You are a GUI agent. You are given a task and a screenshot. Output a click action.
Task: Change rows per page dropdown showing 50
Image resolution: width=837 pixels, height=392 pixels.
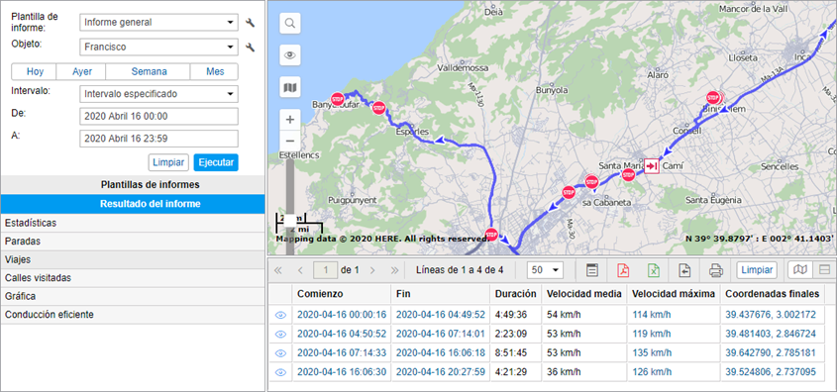545,270
